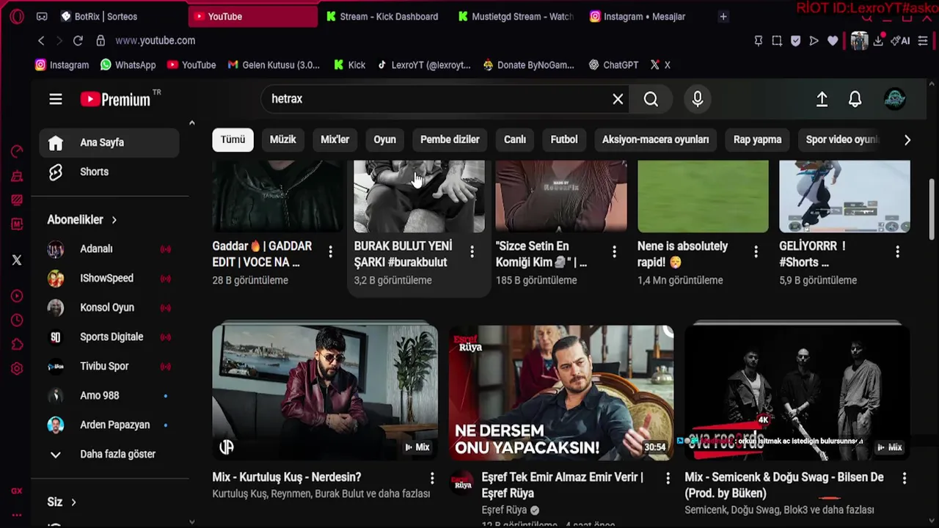Select the Oyun filter chip

[384, 140]
